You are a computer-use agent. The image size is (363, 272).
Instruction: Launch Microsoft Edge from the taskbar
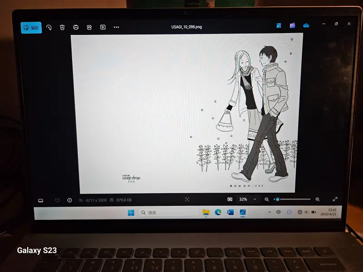pos(218,212)
